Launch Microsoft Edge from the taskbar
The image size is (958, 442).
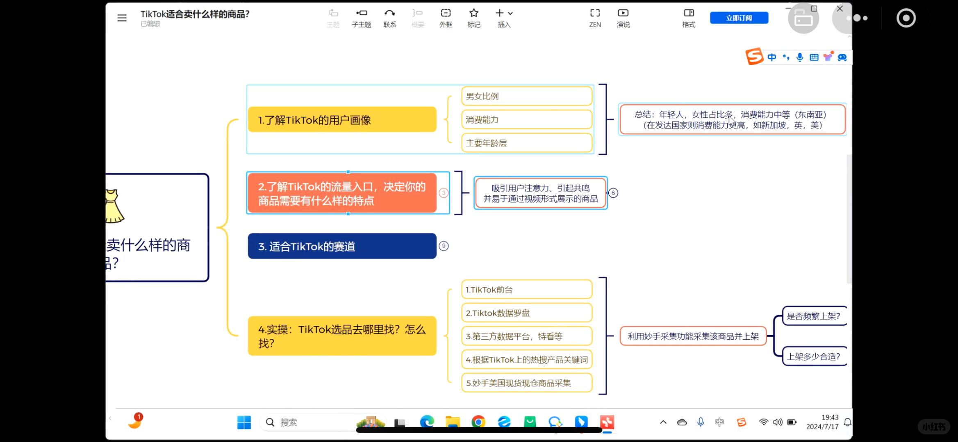coord(427,422)
